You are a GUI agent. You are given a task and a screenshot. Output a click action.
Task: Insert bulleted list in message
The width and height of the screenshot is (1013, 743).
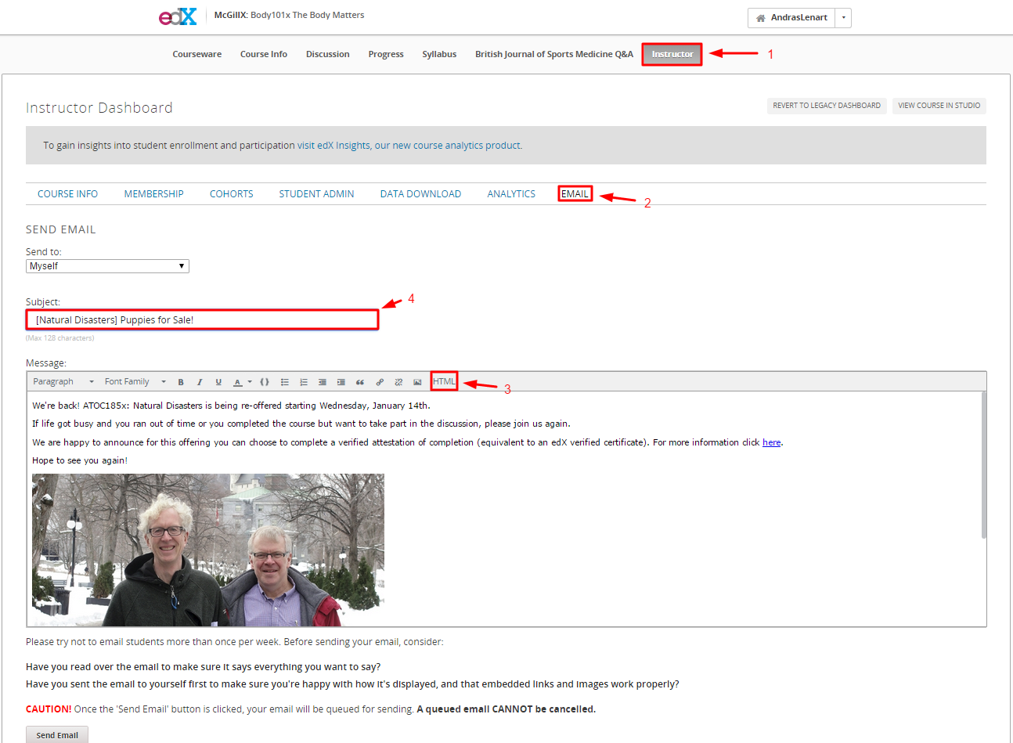click(285, 382)
